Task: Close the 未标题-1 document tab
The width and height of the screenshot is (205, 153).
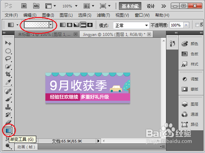Action: (75, 34)
